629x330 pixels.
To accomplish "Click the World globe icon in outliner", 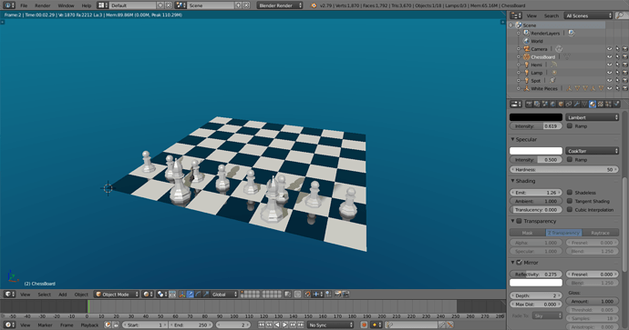I will (x=526, y=41).
